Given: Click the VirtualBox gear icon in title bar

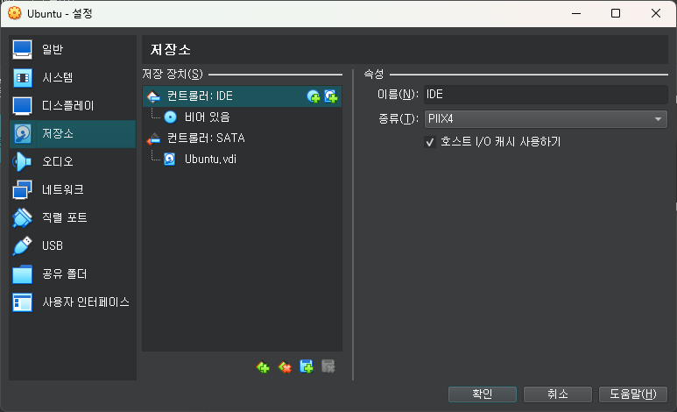Looking at the screenshot, I should [14, 13].
